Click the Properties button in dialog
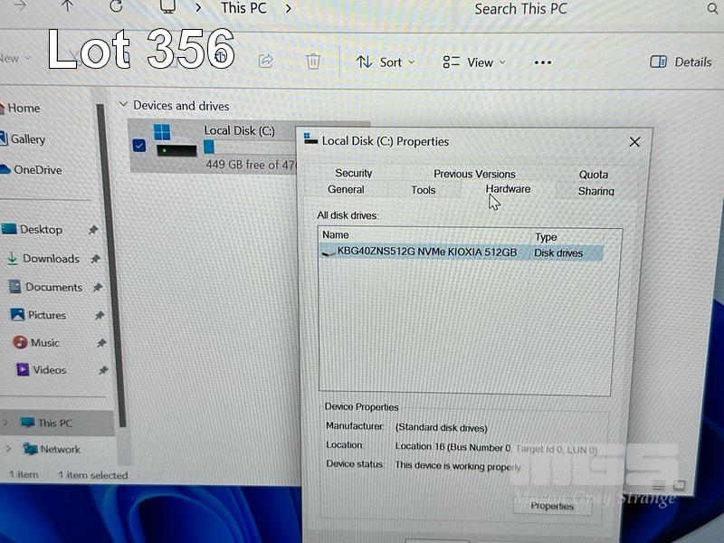Image resolution: width=724 pixels, height=543 pixels. (552, 506)
